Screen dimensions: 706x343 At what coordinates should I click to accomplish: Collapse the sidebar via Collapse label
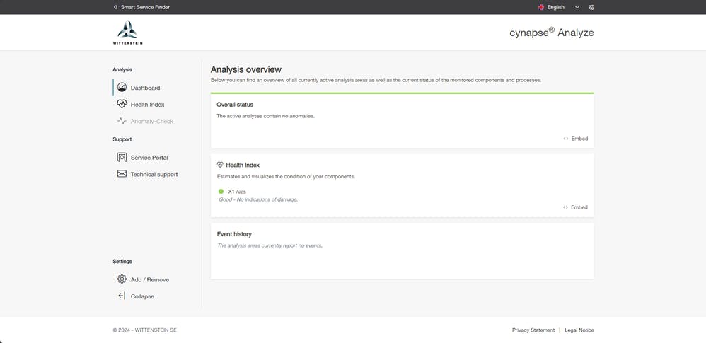tap(142, 296)
